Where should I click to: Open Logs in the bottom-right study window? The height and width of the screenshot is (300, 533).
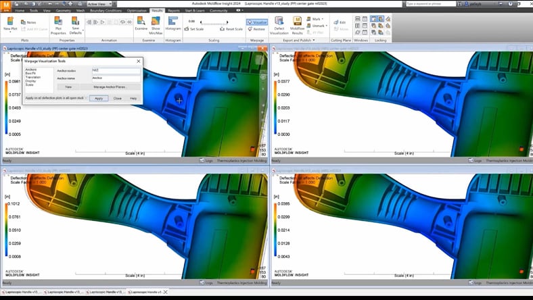[476, 282]
